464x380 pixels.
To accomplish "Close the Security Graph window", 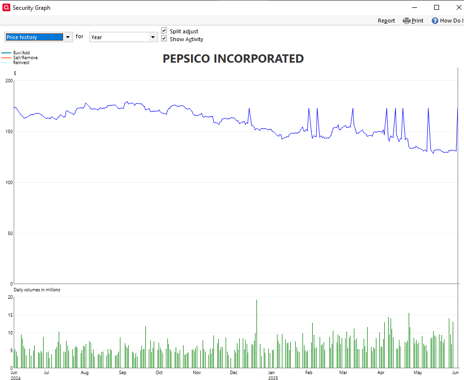I will click(459, 7).
